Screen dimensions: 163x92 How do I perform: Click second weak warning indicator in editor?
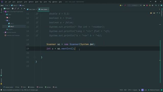(x=154, y=13)
